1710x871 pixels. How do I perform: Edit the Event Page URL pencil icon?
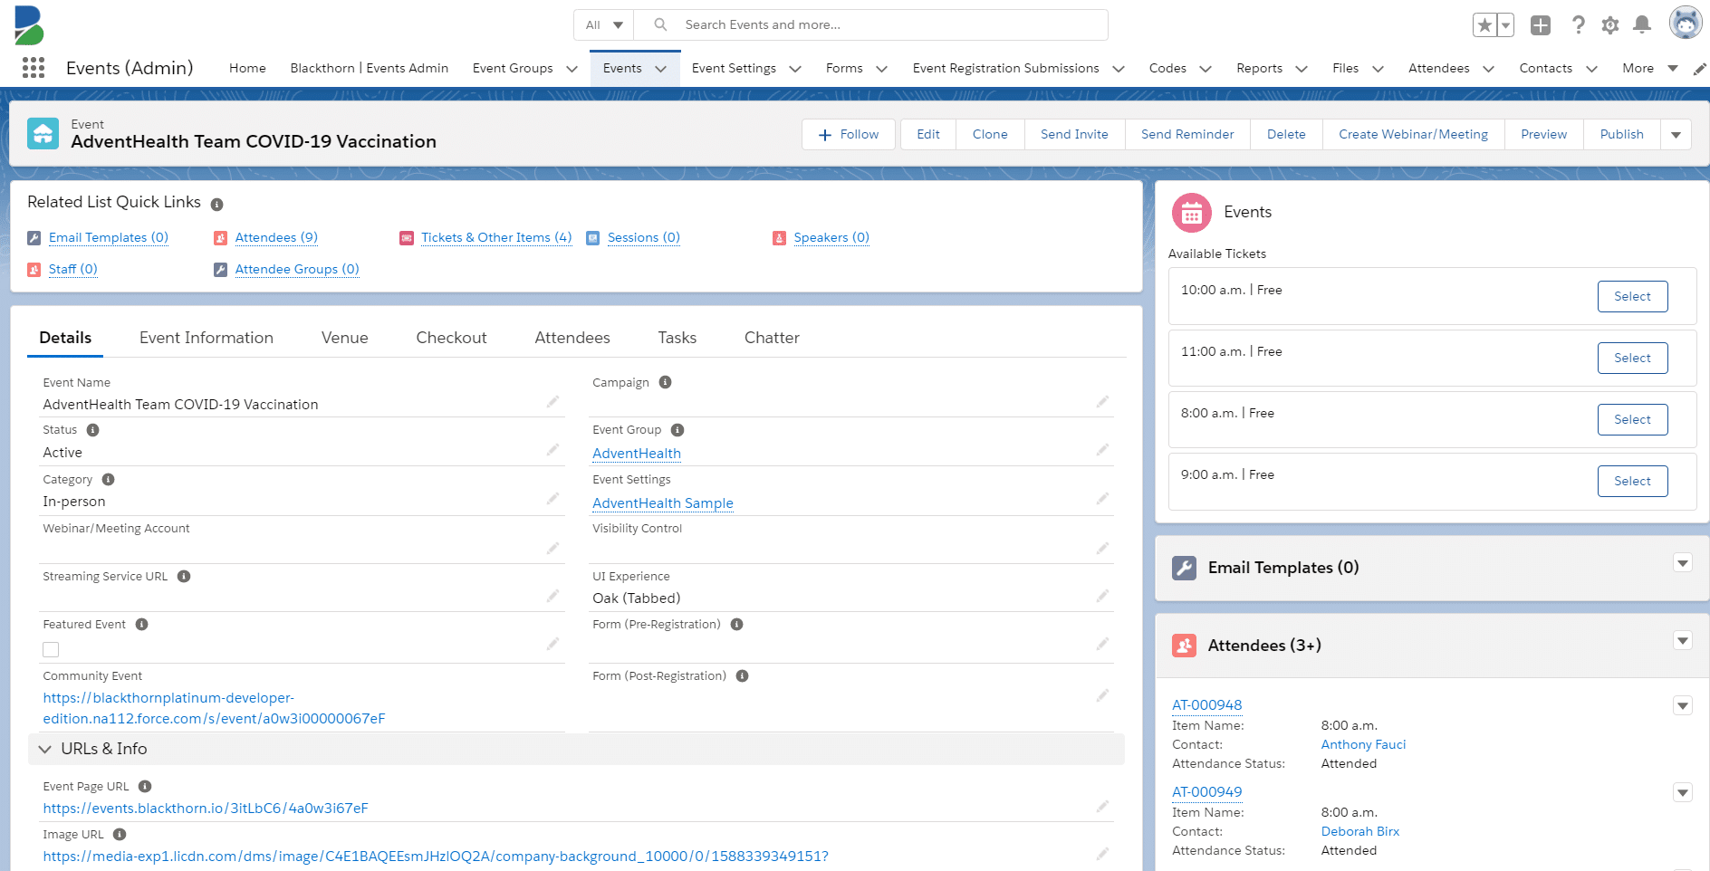pos(1102,806)
